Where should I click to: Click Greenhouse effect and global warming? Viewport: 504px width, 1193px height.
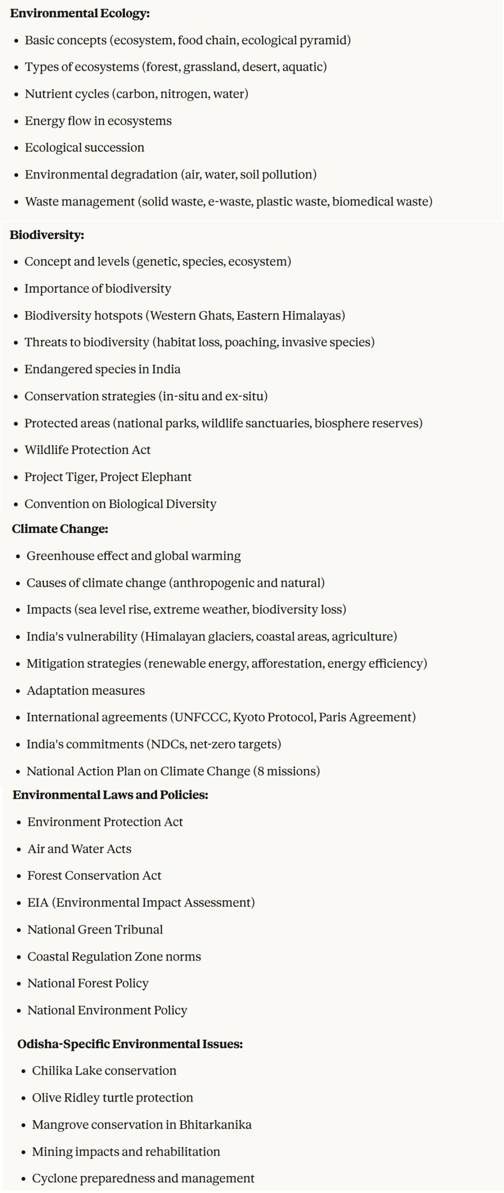pos(133,556)
